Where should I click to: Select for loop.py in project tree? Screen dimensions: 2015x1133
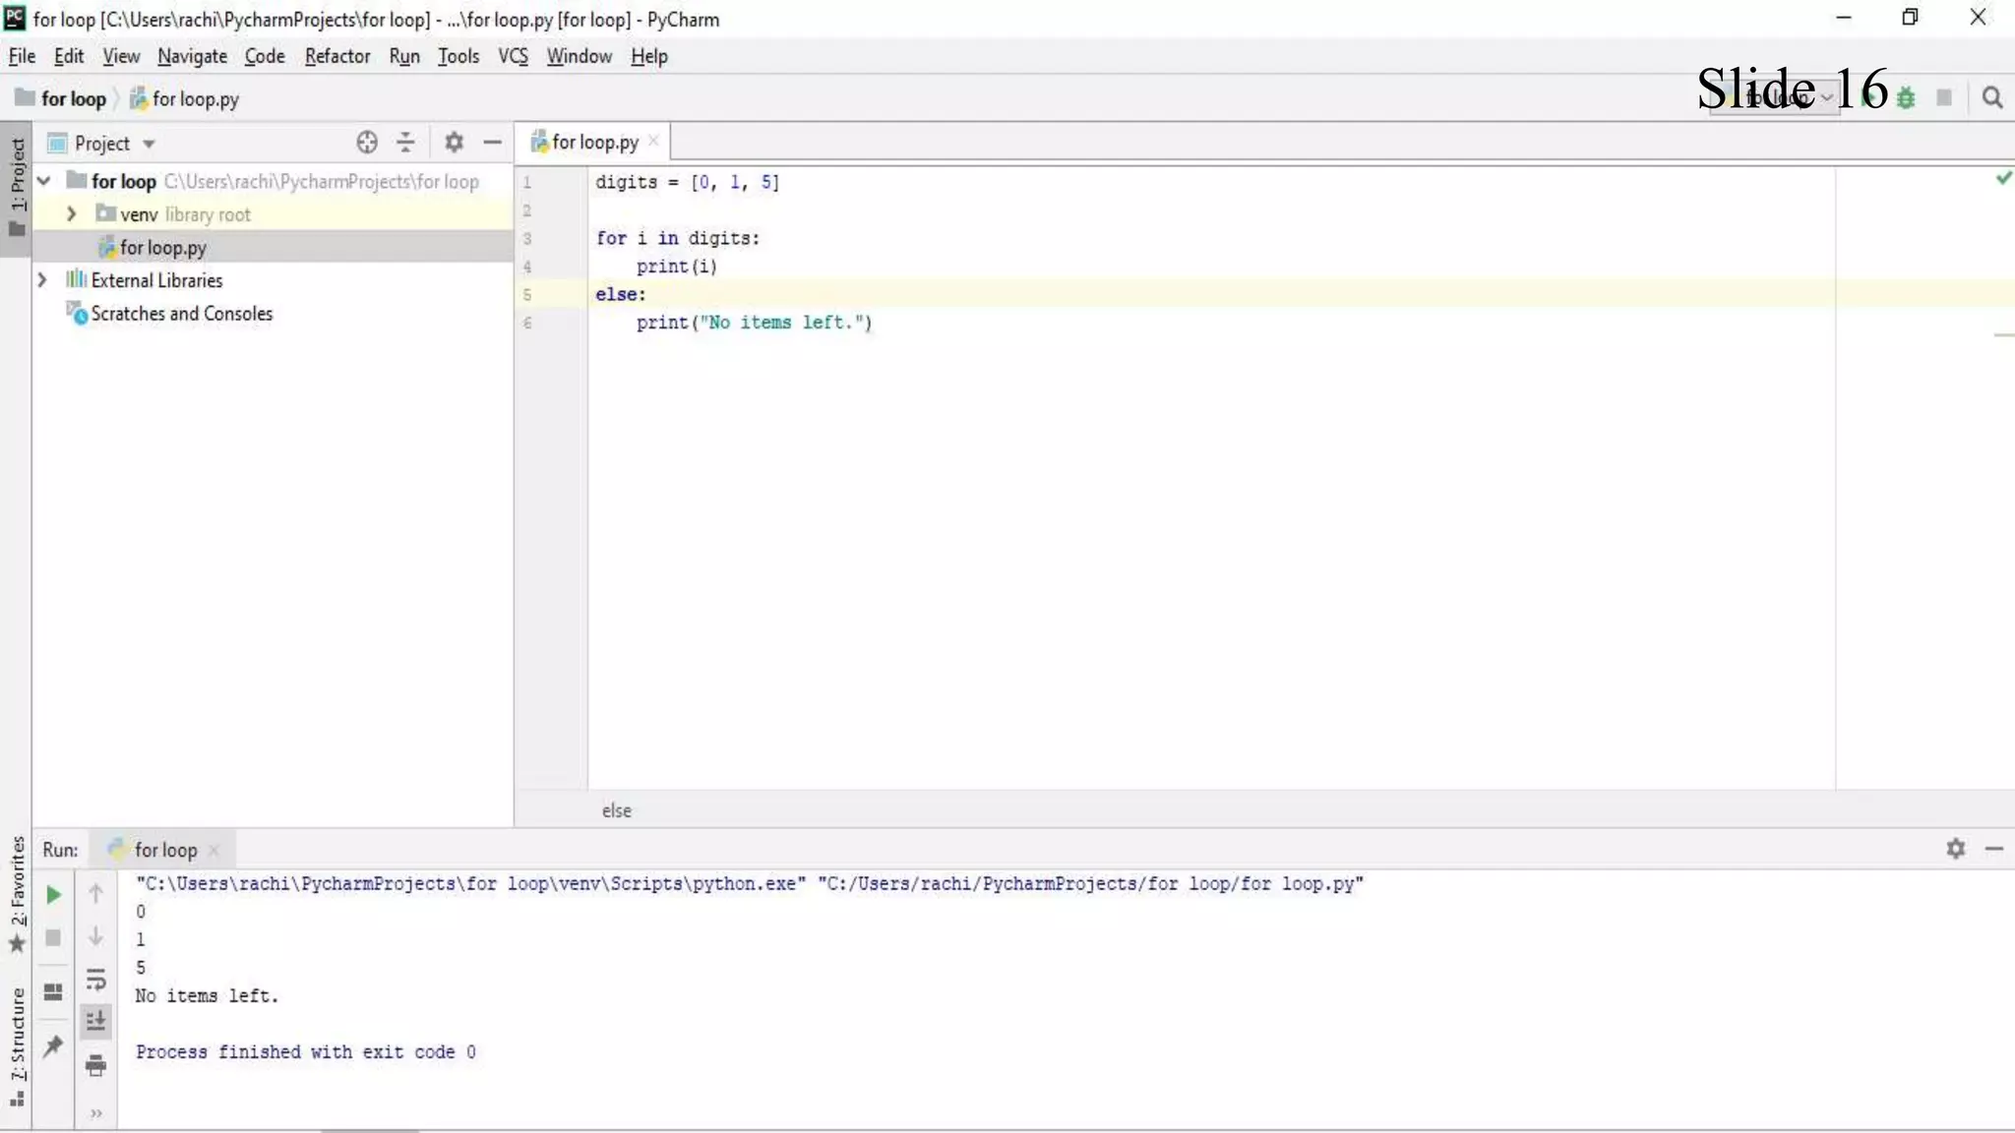tap(273, 247)
